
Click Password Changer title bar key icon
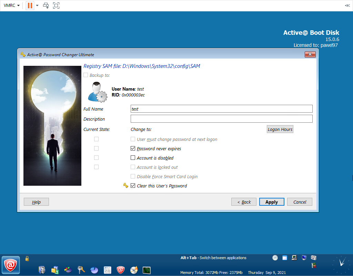tap(23, 54)
